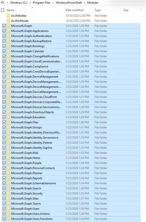Image resolution: width=146 pixels, height=222 pixels.
Task: Click the Az.Websites folder icon
Action: (x=8, y=16)
